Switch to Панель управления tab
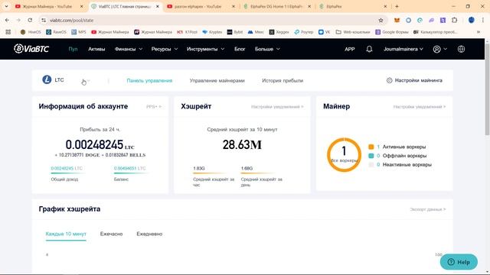Viewport: 490px width, 275px height. 149,80
